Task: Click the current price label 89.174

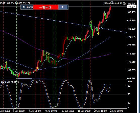Action: (132, 7)
